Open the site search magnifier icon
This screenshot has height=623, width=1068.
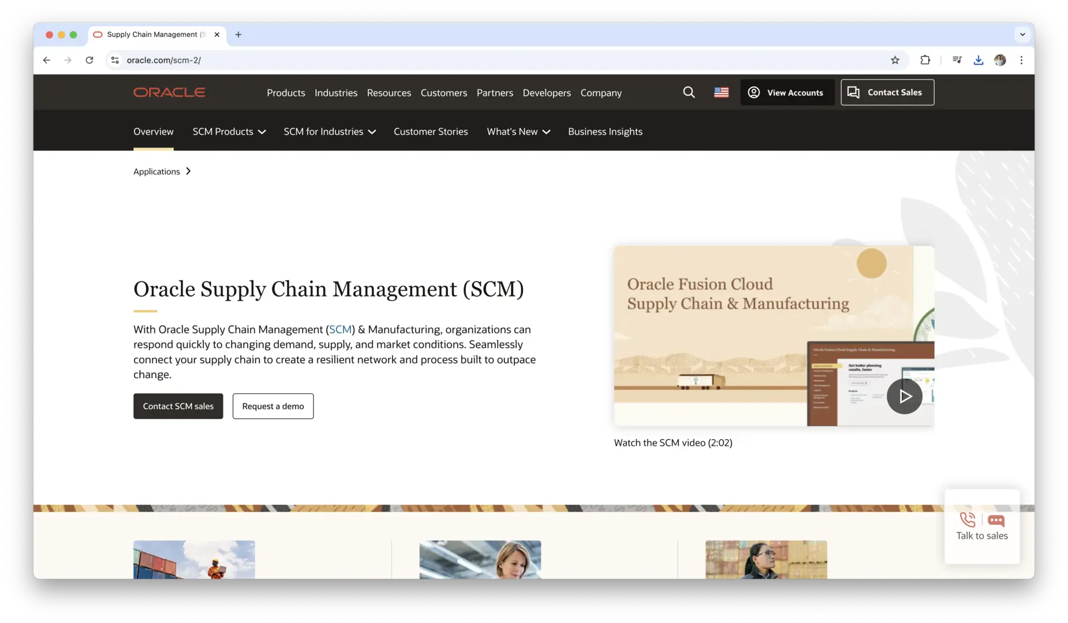[x=689, y=92]
